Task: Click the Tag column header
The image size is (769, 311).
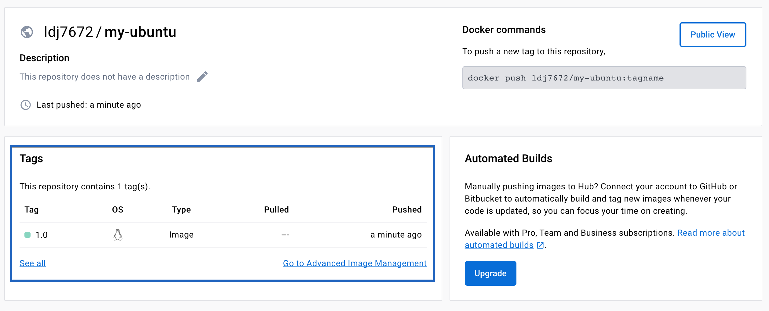Action: click(31, 210)
